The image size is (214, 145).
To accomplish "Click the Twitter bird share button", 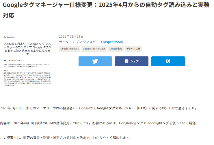I will click(95, 61).
